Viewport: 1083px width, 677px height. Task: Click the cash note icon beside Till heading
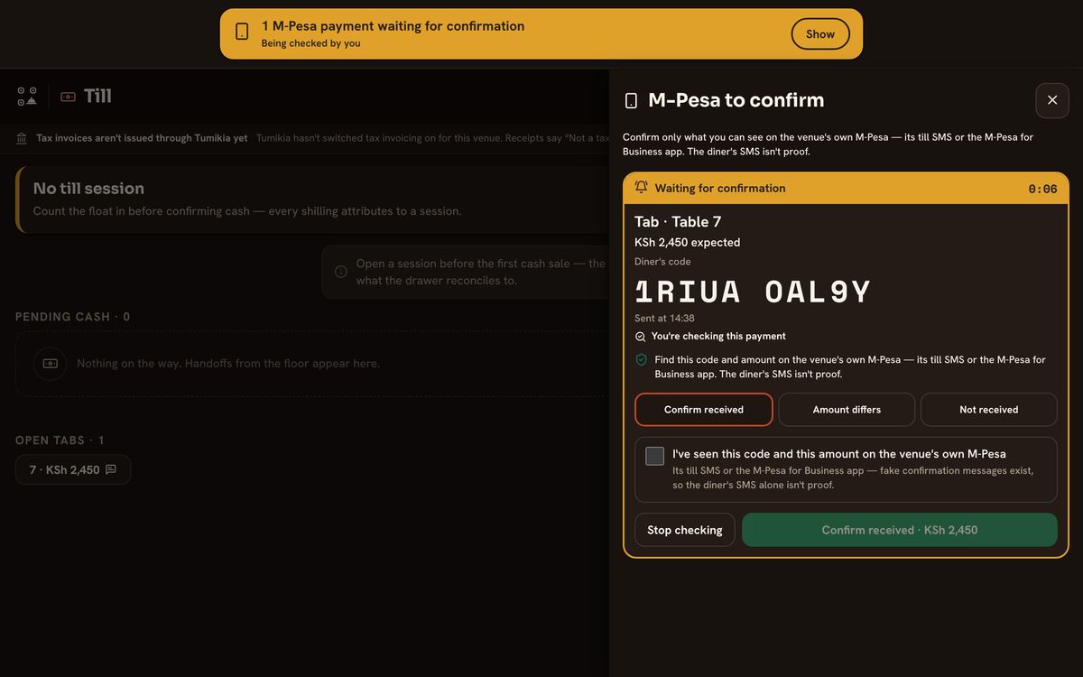(69, 96)
